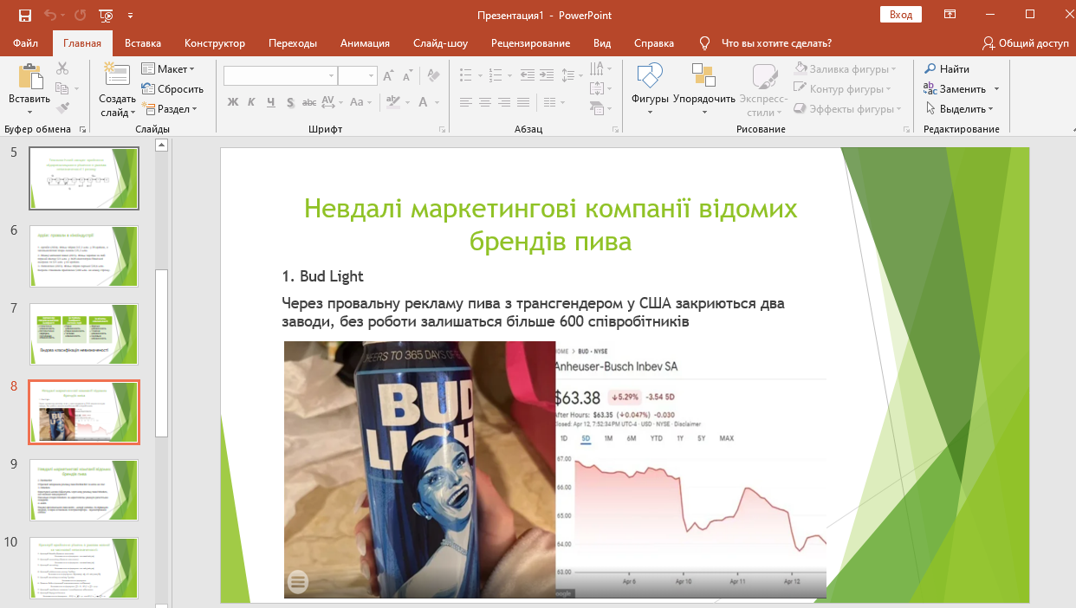Open the Шрифт group dialog launcher
This screenshot has width=1076, height=608.
(x=442, y=130)
